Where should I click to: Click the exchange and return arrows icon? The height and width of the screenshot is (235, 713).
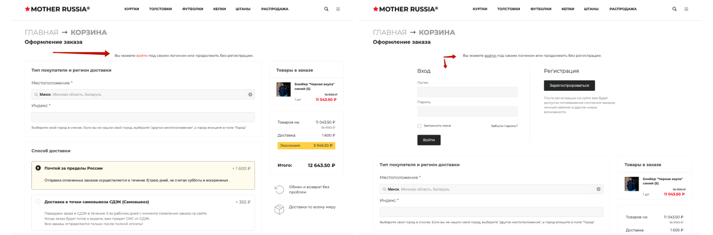279,189
